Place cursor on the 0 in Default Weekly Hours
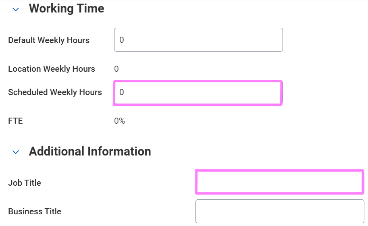Image resolution: width=368 pixels, height=226 pixels. click(122, 40)
